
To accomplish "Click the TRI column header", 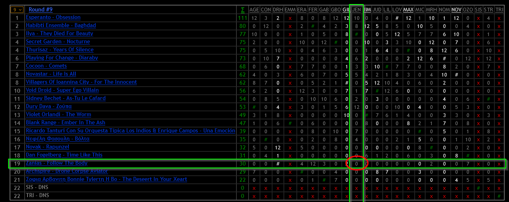I will [x=499, y=9].
